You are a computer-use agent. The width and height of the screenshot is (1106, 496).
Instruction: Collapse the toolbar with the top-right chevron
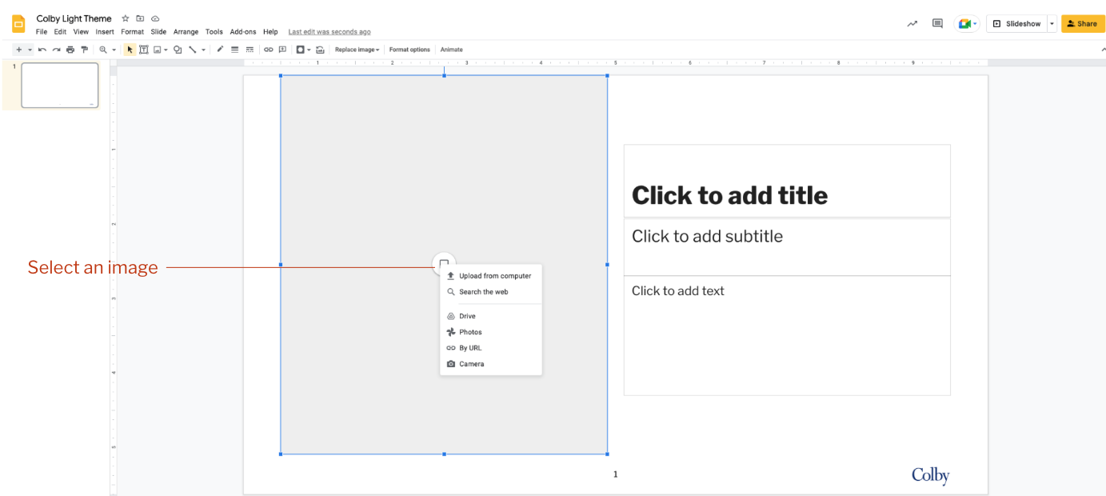1103,50
